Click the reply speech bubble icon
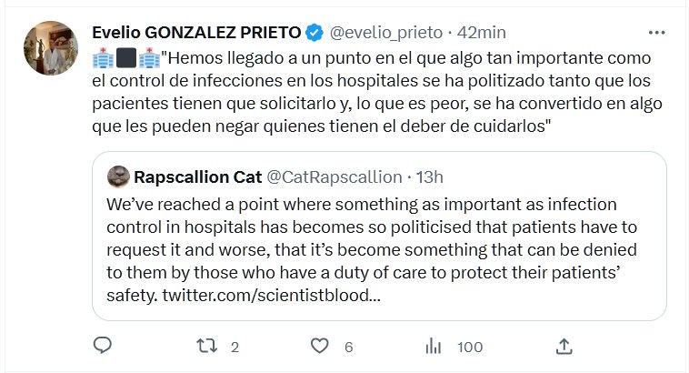This screenshot has width=689, height=373. point(103,346)
